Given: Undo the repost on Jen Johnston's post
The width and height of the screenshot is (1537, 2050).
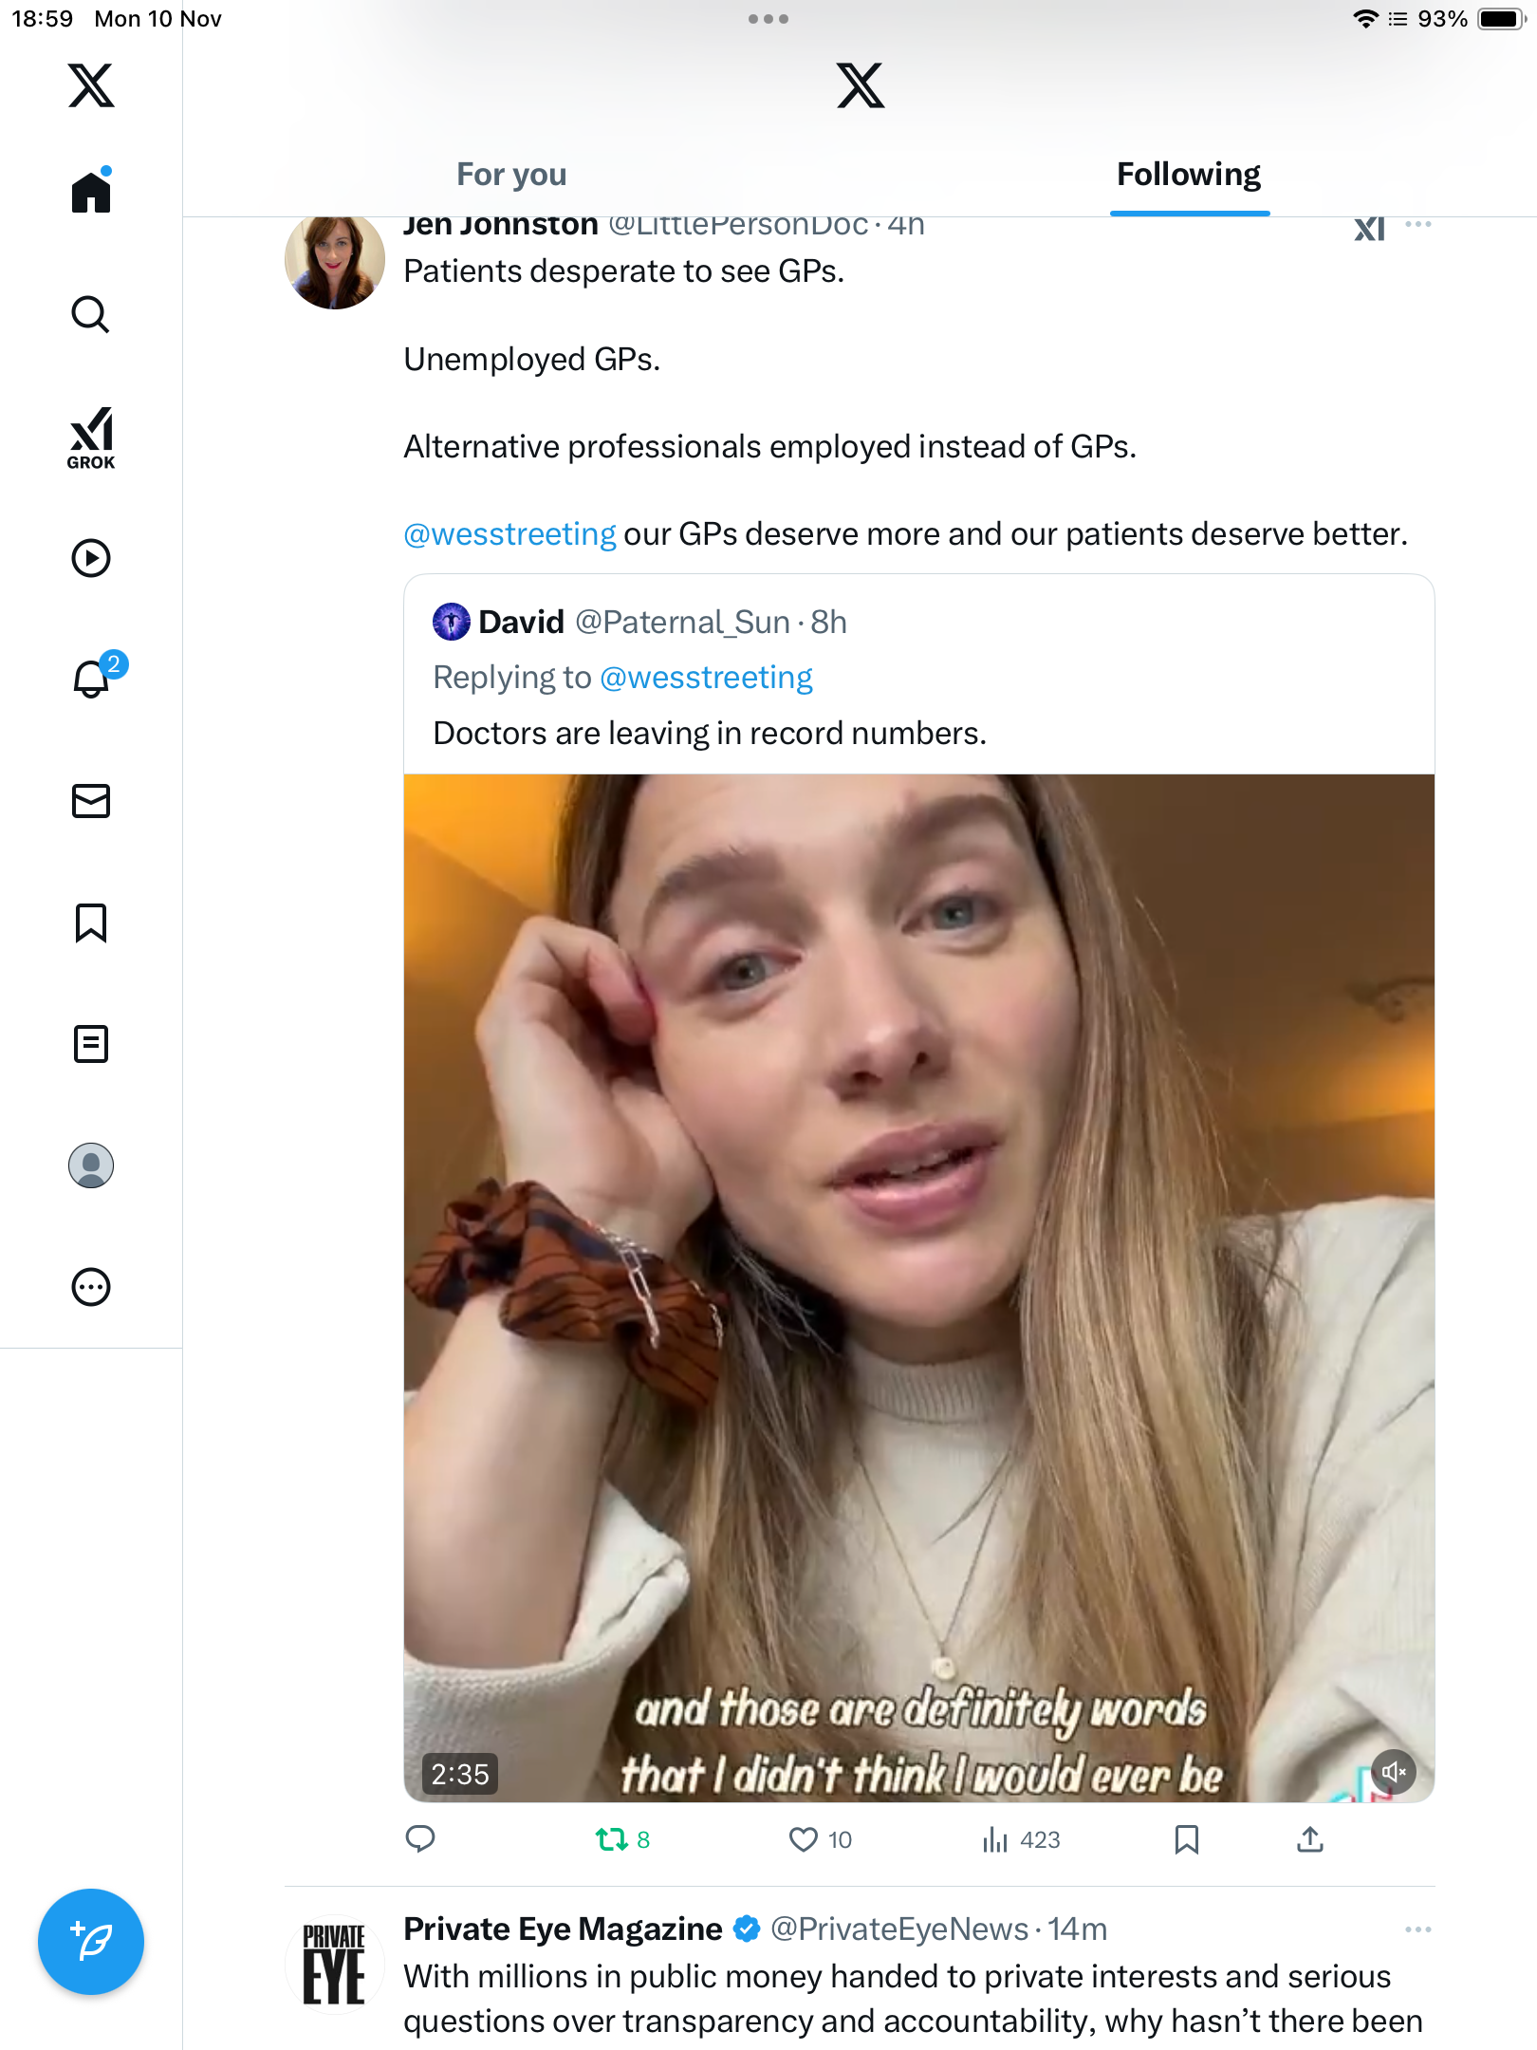Looking at the screenshot, I should 612,1839.
